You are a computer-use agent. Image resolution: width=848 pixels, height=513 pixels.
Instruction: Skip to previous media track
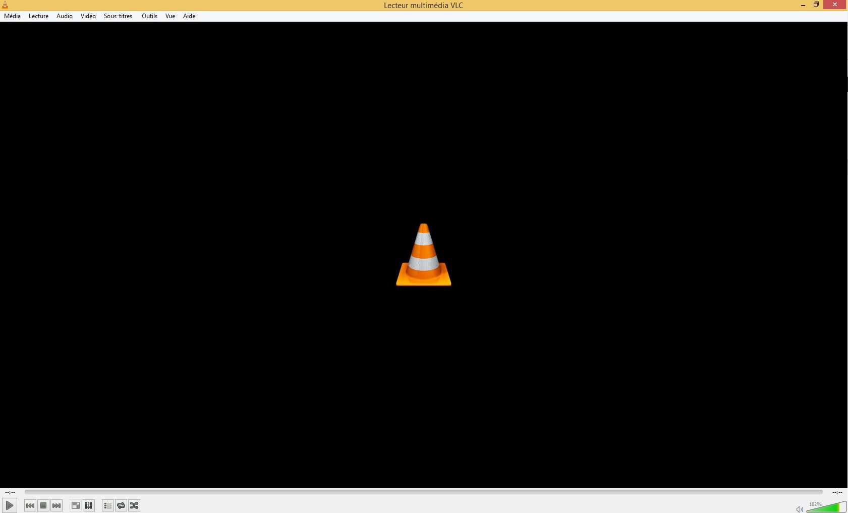click(30, 505)
